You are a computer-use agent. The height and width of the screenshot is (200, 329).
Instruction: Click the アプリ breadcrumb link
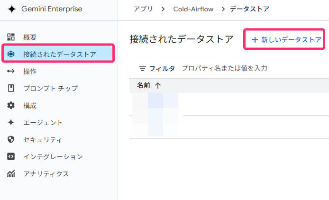point(143,9)
